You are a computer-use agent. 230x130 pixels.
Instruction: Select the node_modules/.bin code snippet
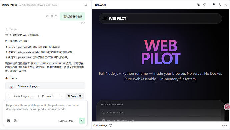tap(28, 52)
